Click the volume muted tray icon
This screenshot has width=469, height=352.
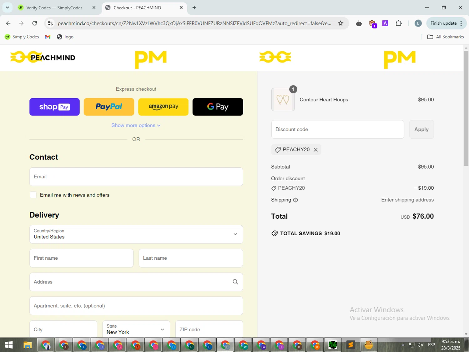(x=421, y=345)
